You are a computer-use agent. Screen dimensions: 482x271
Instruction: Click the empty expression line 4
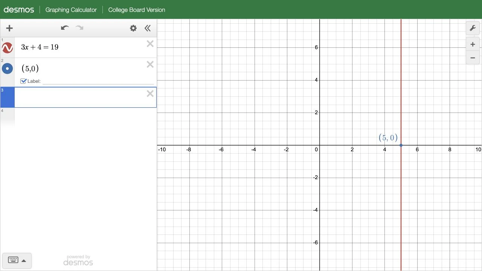coord(85,117)
